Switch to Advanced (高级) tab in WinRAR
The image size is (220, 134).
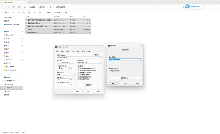point(62,51)
